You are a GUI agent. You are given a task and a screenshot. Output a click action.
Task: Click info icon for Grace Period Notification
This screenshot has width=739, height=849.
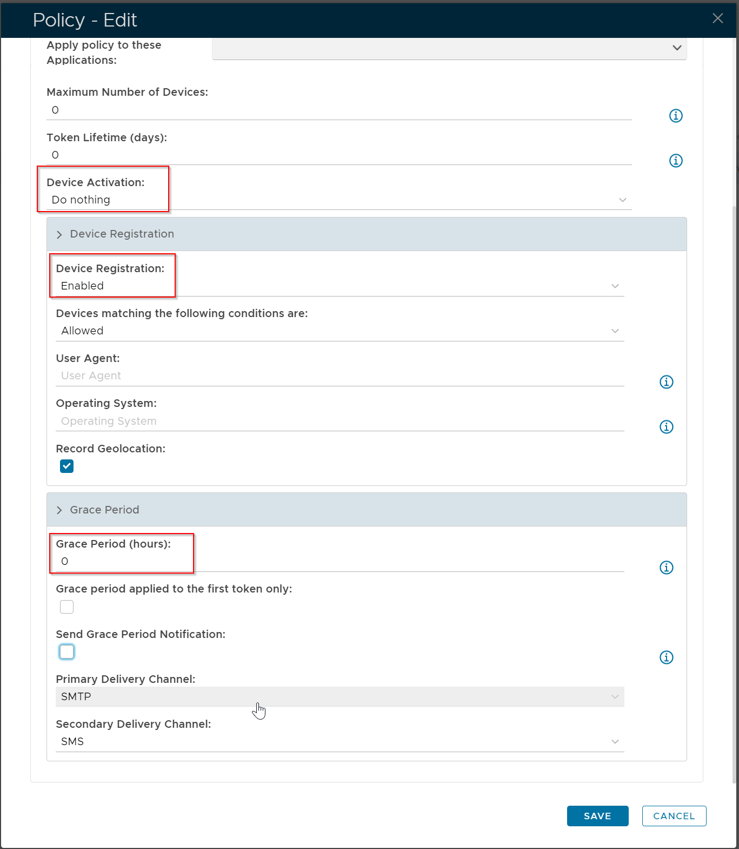coord(666,657)
